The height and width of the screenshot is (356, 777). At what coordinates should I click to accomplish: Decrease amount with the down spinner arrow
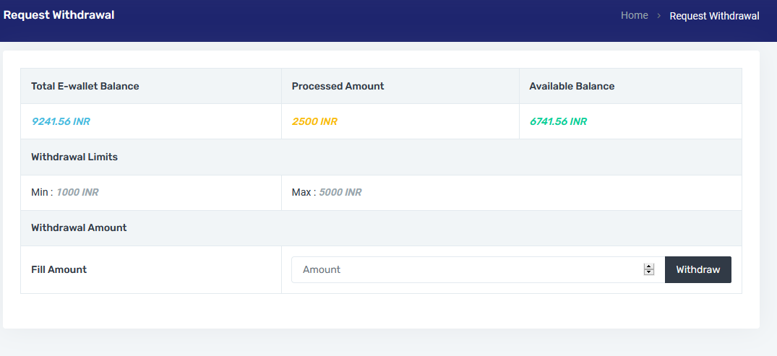(648, 272)
